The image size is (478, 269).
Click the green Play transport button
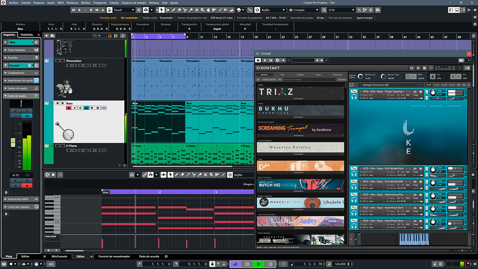[x=259, y=264]
